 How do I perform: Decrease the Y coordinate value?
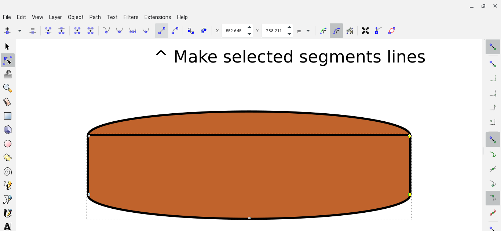(x=289, y=34)
